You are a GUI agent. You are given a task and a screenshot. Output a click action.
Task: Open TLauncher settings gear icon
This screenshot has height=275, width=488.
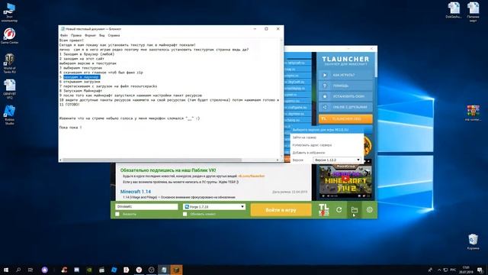click(369, 210)
